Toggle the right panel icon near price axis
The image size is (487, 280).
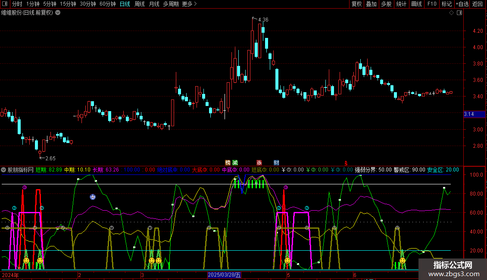[459, 13]
